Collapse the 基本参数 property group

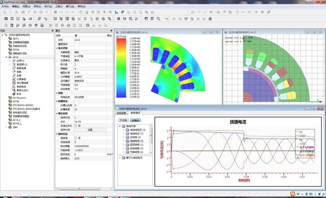coord(57,48)
